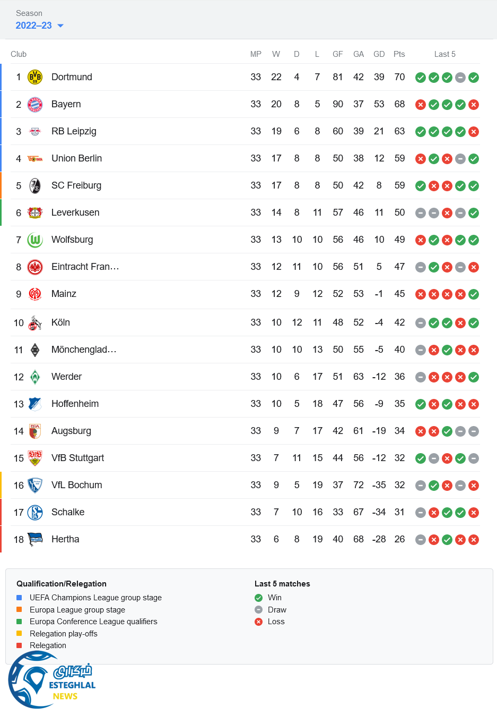Click the Pts column header
Screen dimensions: 497x723
[399, 54]
